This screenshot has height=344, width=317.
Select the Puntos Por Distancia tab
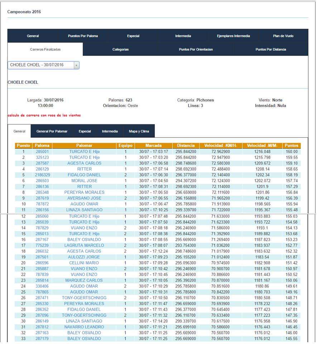coord(271,49)
